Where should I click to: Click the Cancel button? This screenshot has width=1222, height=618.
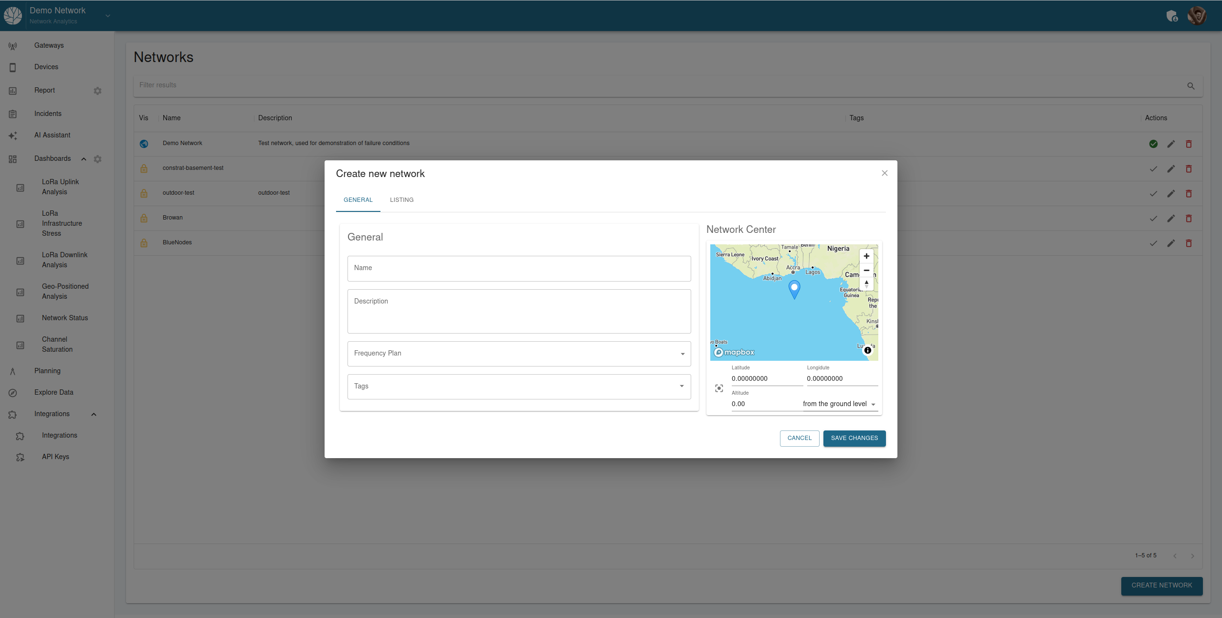click(799, 438)
